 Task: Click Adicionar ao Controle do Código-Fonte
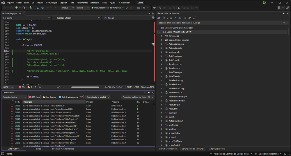(x=232, y=154)
